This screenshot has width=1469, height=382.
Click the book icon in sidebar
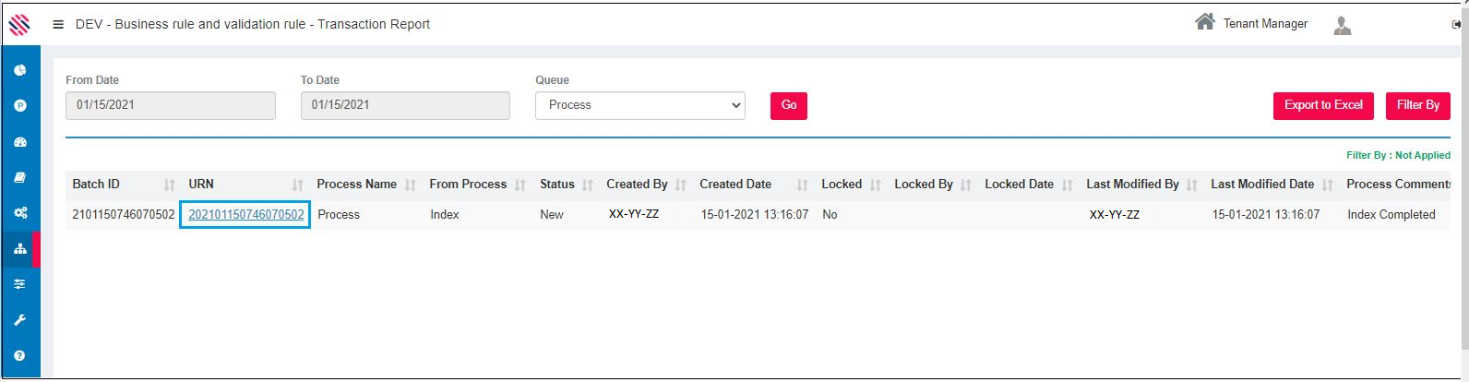pos(19,177)
